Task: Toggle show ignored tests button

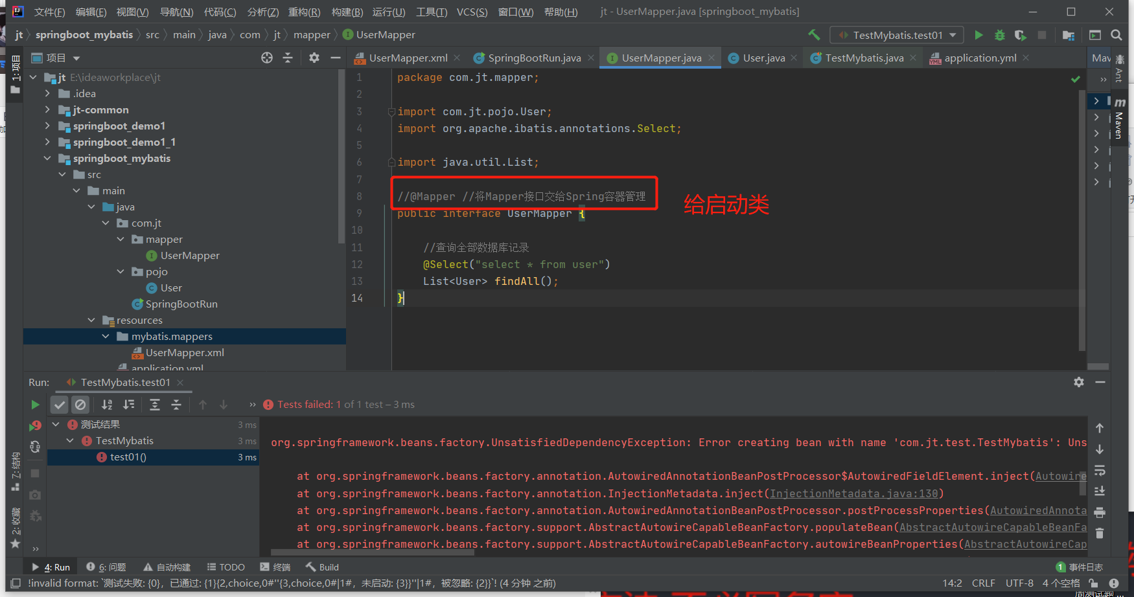Action: (x=80, y=405)
